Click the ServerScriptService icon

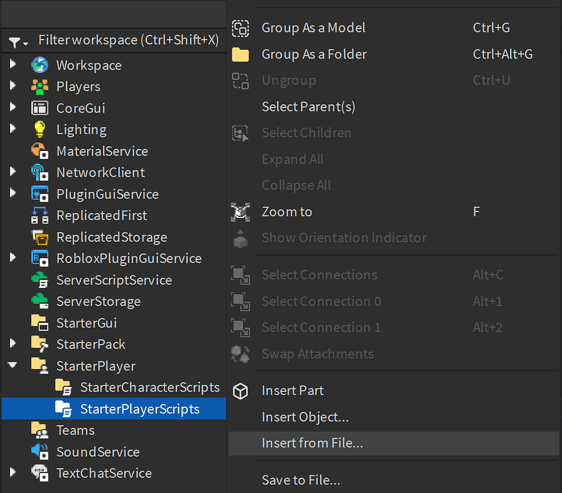point(40,280)
